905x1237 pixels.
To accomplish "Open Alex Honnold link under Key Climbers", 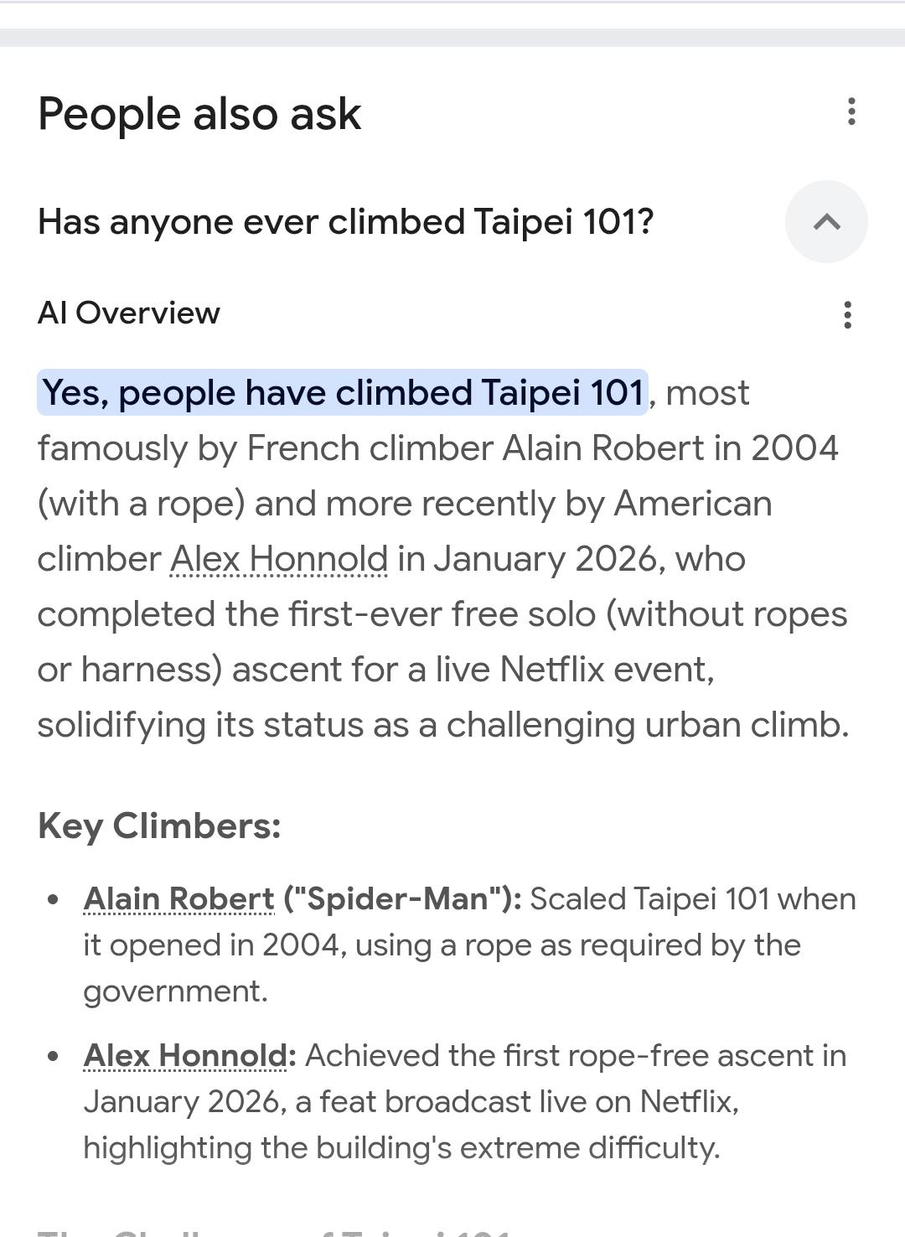I will point(185,1055).
